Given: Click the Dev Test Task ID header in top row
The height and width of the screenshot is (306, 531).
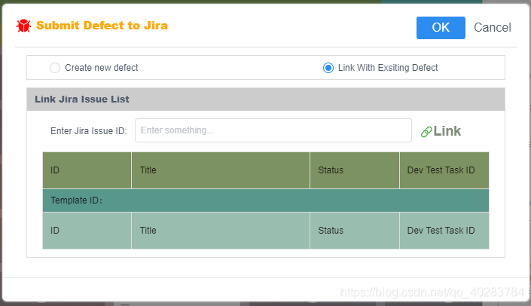Looking at the screenshot, I should [x=444, y=170].
